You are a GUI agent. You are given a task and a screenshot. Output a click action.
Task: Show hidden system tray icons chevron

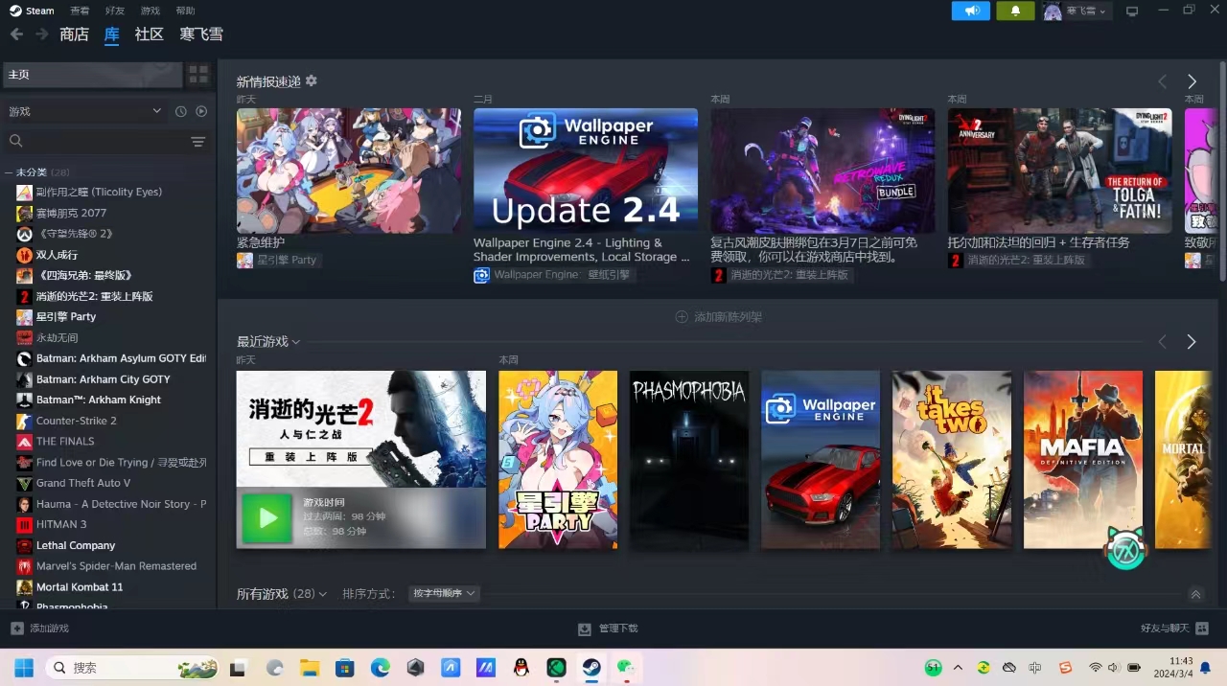(x=958, y=668)
